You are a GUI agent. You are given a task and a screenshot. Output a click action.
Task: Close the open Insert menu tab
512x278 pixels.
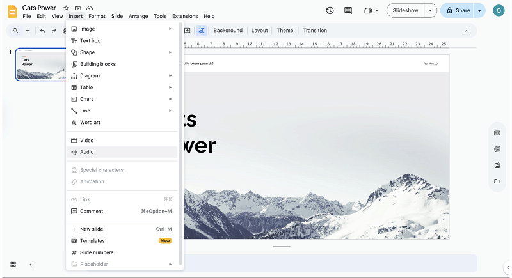pos(76,16)
